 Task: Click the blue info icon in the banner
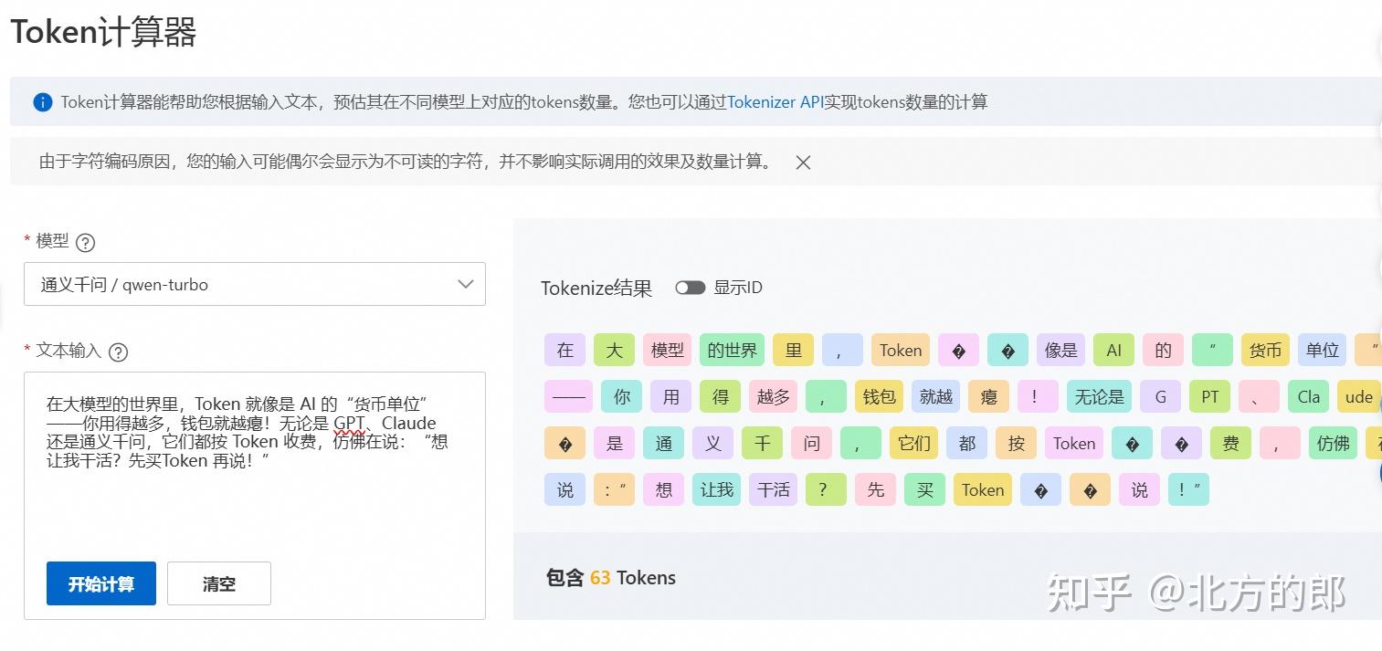point(42,102)
